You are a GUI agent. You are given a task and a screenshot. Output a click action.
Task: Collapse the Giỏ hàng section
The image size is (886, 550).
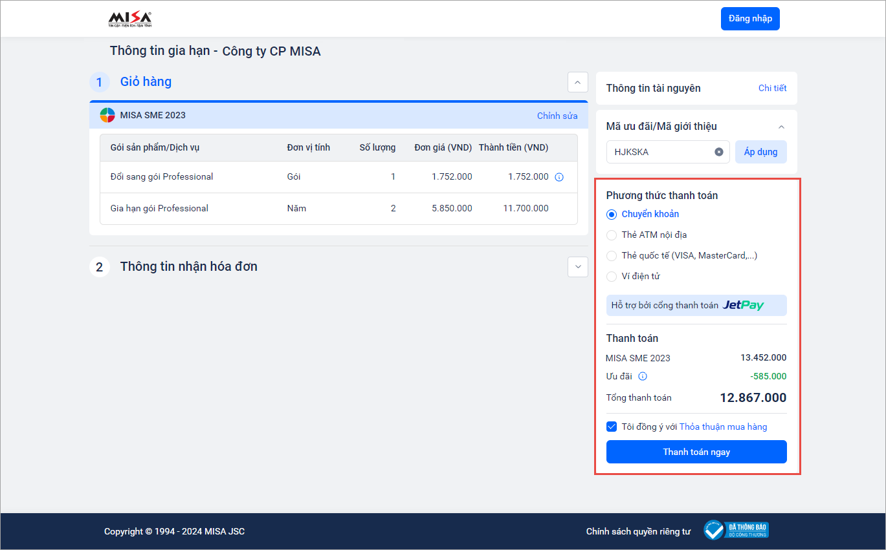pyautogui.click(x=577, y=82)
